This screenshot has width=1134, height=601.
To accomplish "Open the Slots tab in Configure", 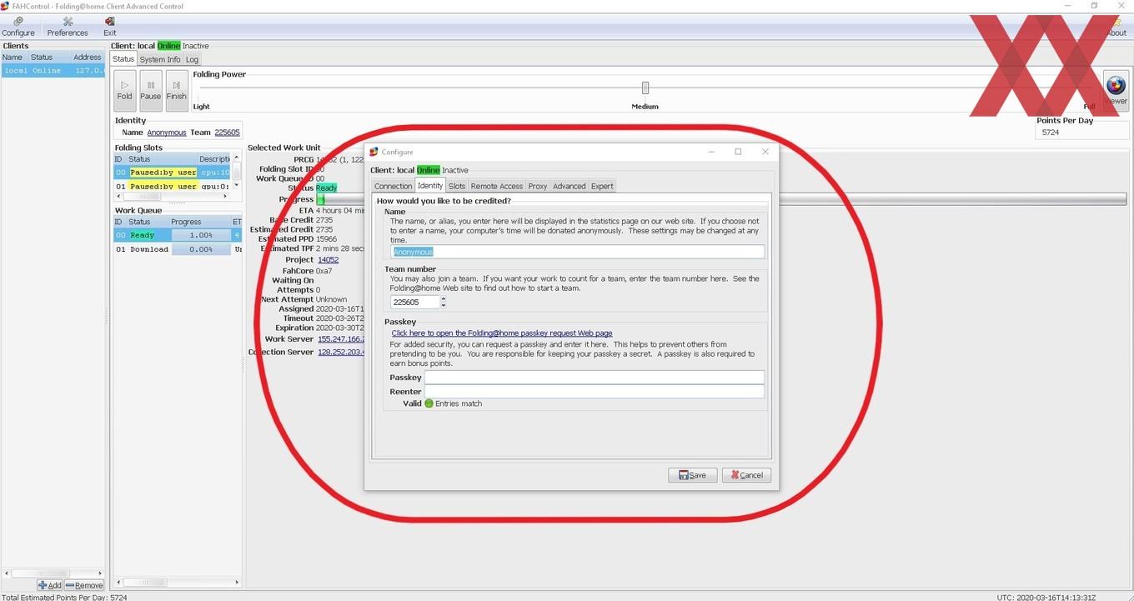I will tap(457, 186).
